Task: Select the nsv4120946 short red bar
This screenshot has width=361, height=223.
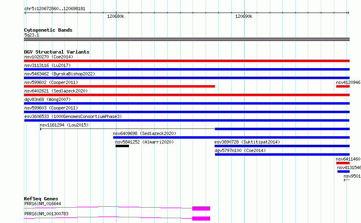Action: pyautogui.click(x=343, y=86)
